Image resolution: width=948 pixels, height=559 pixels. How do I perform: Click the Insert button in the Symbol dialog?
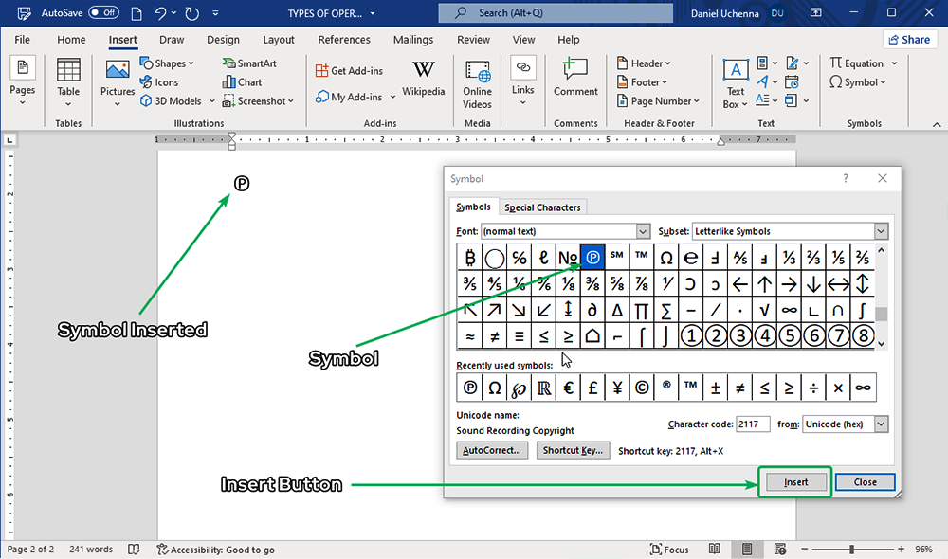(x=794, y=481)
